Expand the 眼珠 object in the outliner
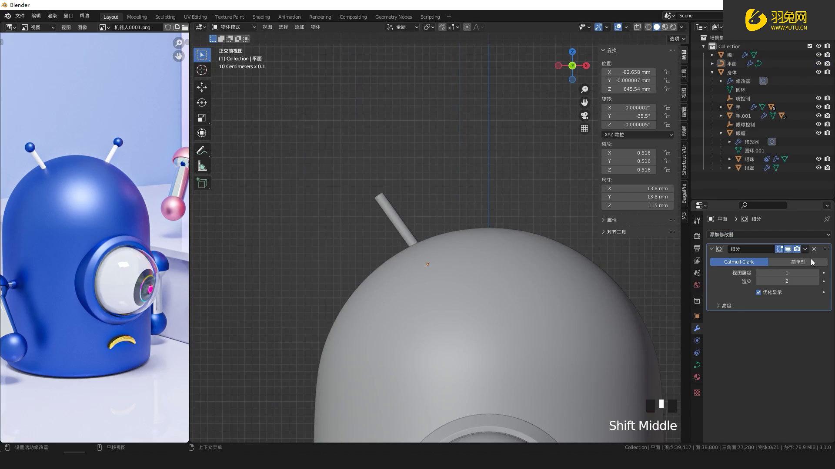The image size is (835, 469). tap(730, 159)
